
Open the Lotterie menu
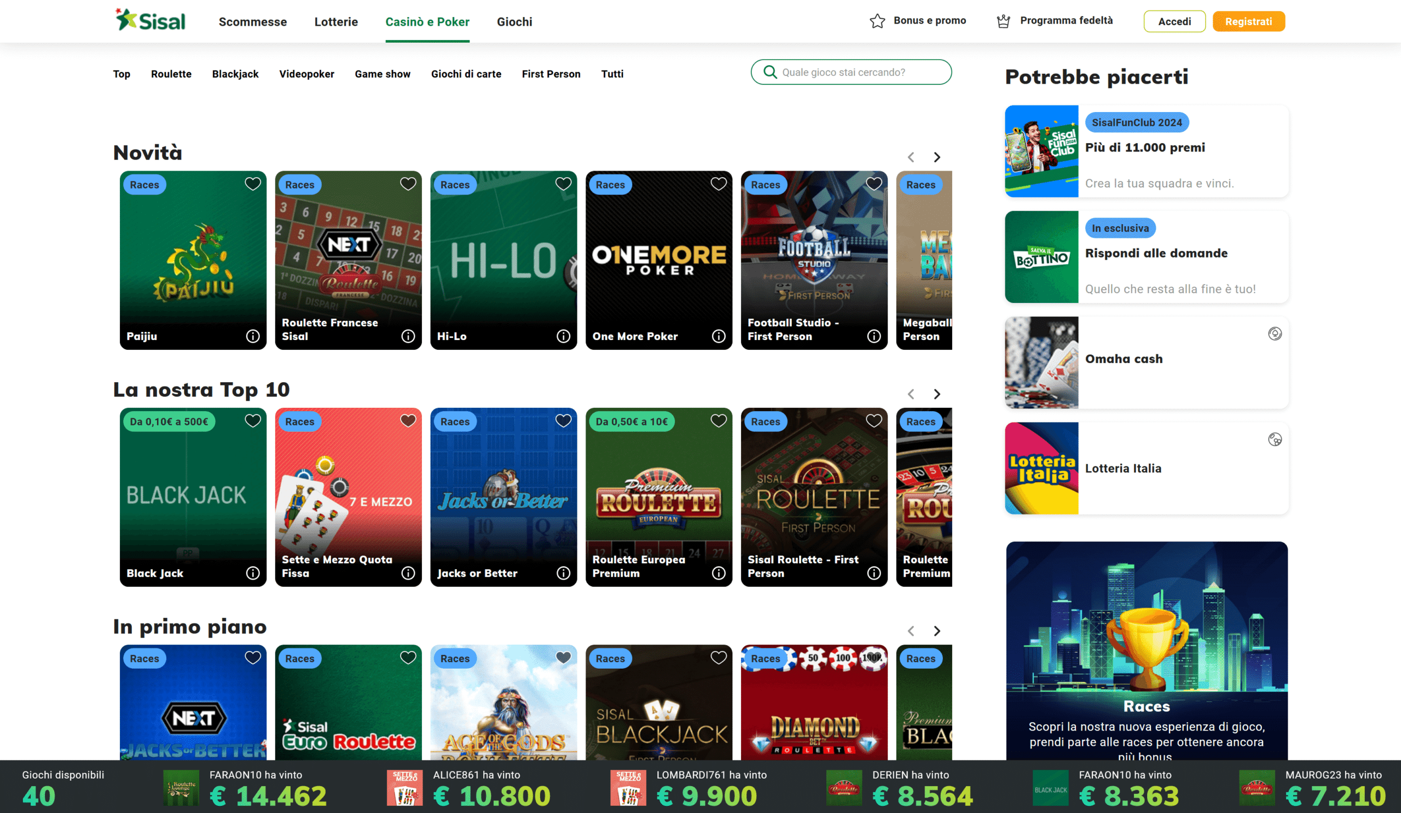point(336,22)
